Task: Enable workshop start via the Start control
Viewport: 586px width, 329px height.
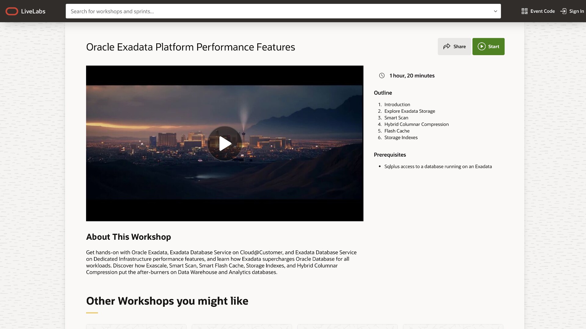Action: click(488, 46)
